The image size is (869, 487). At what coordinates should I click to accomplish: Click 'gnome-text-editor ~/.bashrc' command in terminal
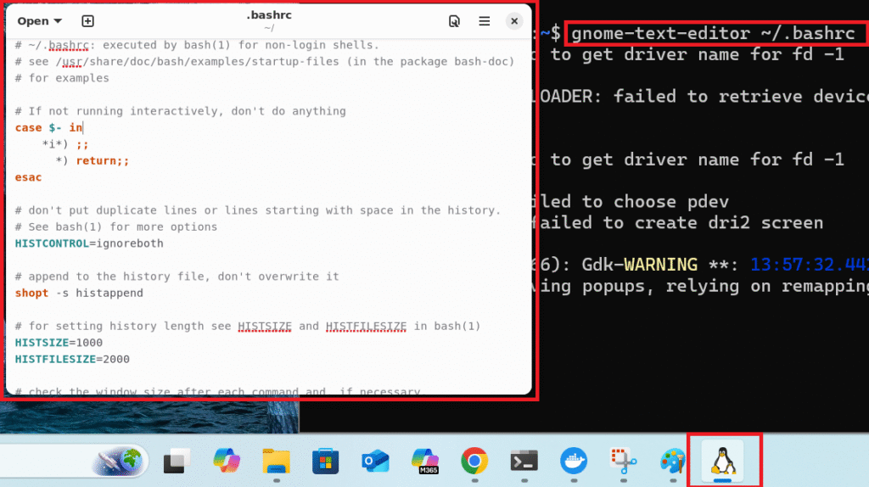point(713,33)
